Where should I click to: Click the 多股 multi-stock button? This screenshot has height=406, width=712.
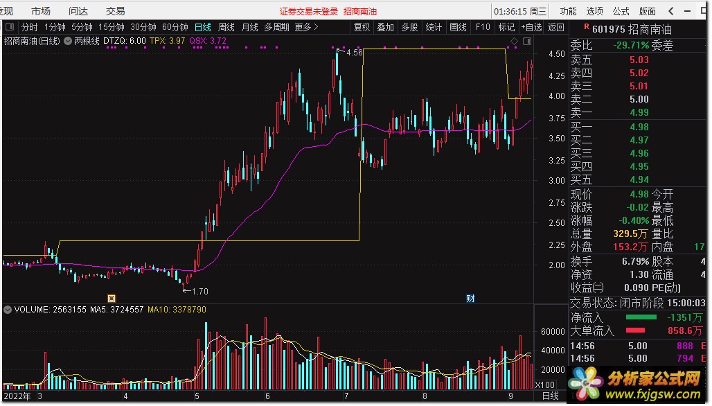(409, 27)
